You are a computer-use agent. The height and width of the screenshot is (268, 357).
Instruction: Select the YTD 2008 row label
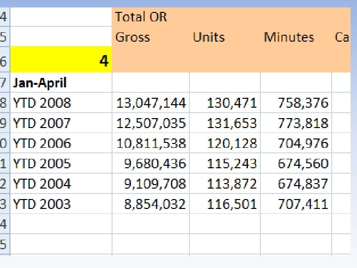tap(42, 103)
